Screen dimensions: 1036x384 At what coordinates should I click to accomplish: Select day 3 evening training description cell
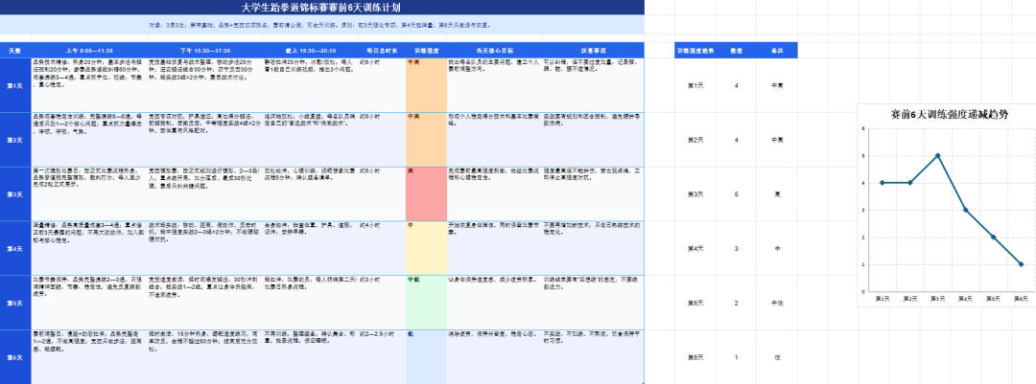coord(311,194)
